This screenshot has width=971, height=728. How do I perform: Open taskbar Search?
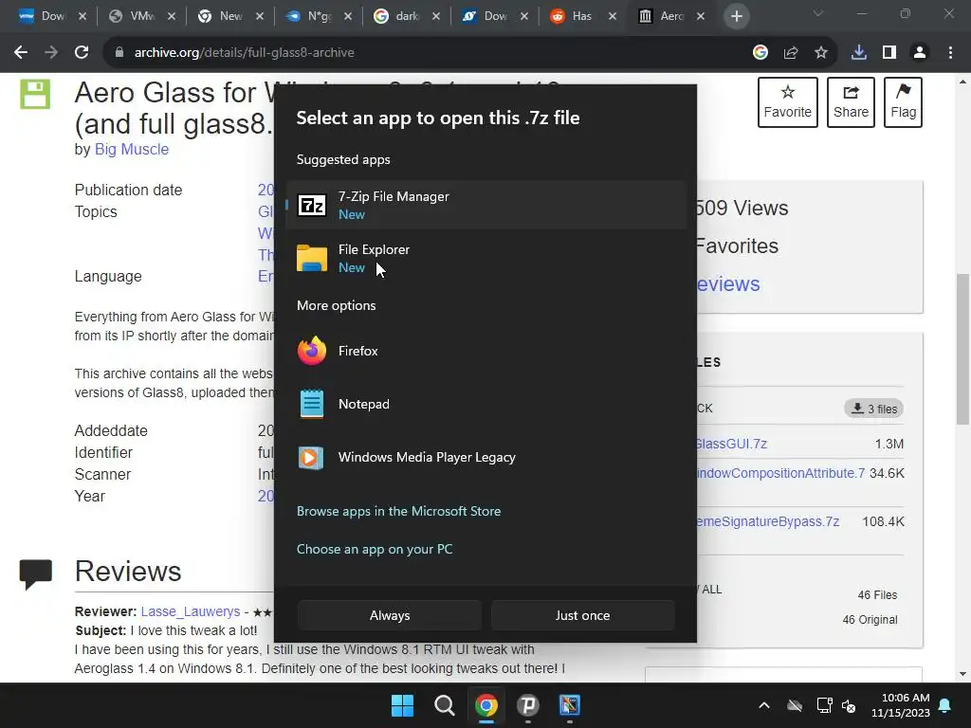(x=444, y=705)
